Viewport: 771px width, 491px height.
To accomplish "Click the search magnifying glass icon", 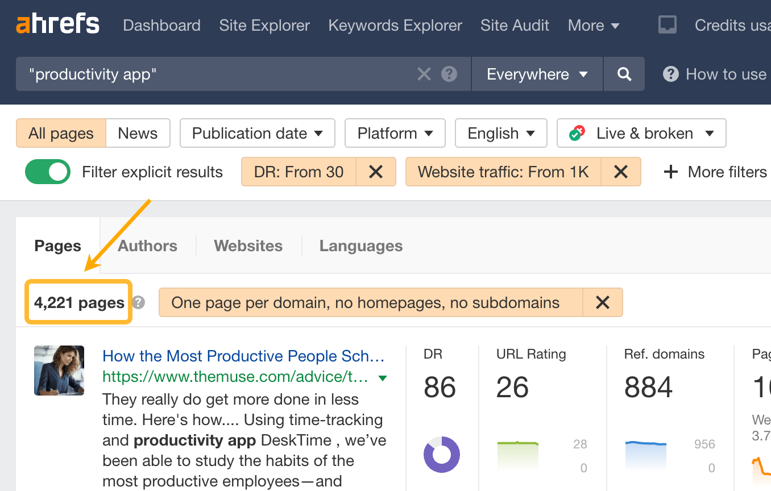I will click(624, 74).
